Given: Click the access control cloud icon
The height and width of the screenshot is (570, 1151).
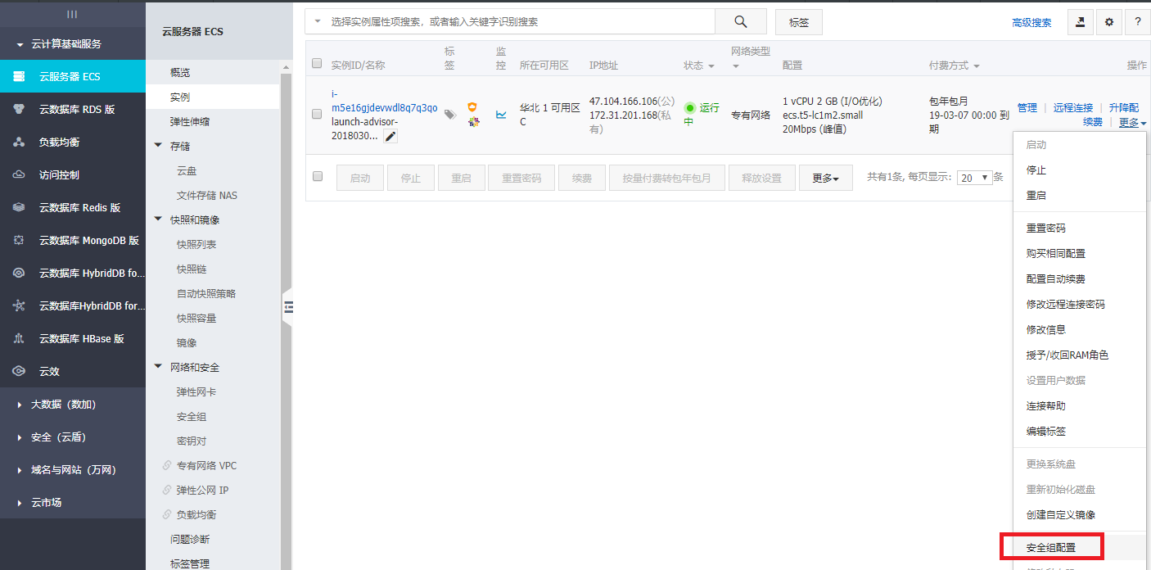Looking at the screenshot, I should (19, 174).
